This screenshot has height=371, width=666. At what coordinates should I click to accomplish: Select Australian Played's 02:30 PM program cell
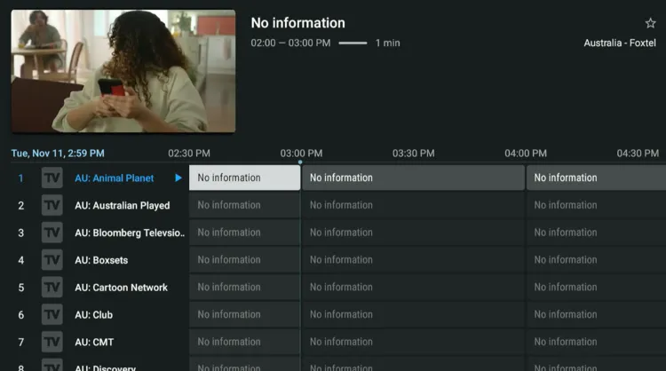(x=245, y=205)
